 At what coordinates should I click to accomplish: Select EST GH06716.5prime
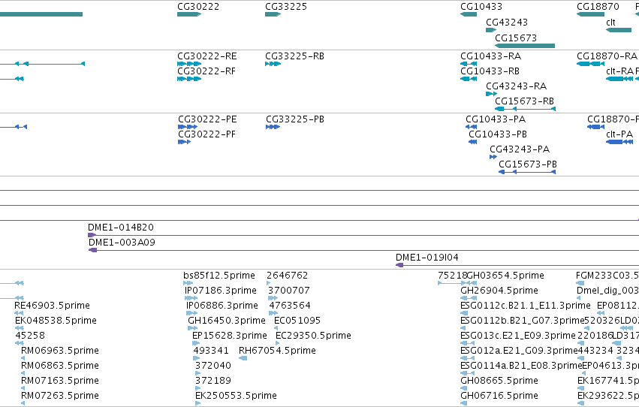pyautogui.click(x=499, y=396)
